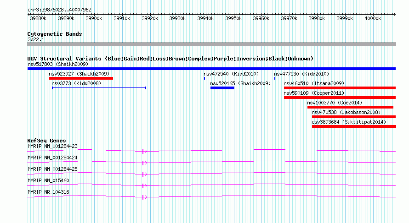Click the small blue nsv477530 marker
The image size is (409, 223).
coord(275,78)
